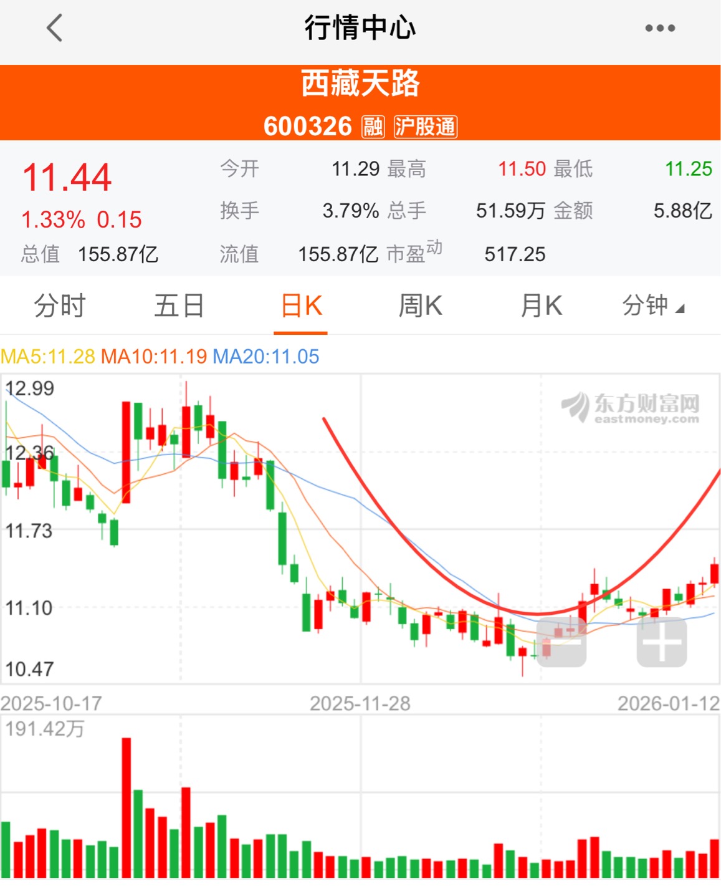Open the three-dot more options menu
721x886 pixels.
click(x=660, y=28)
